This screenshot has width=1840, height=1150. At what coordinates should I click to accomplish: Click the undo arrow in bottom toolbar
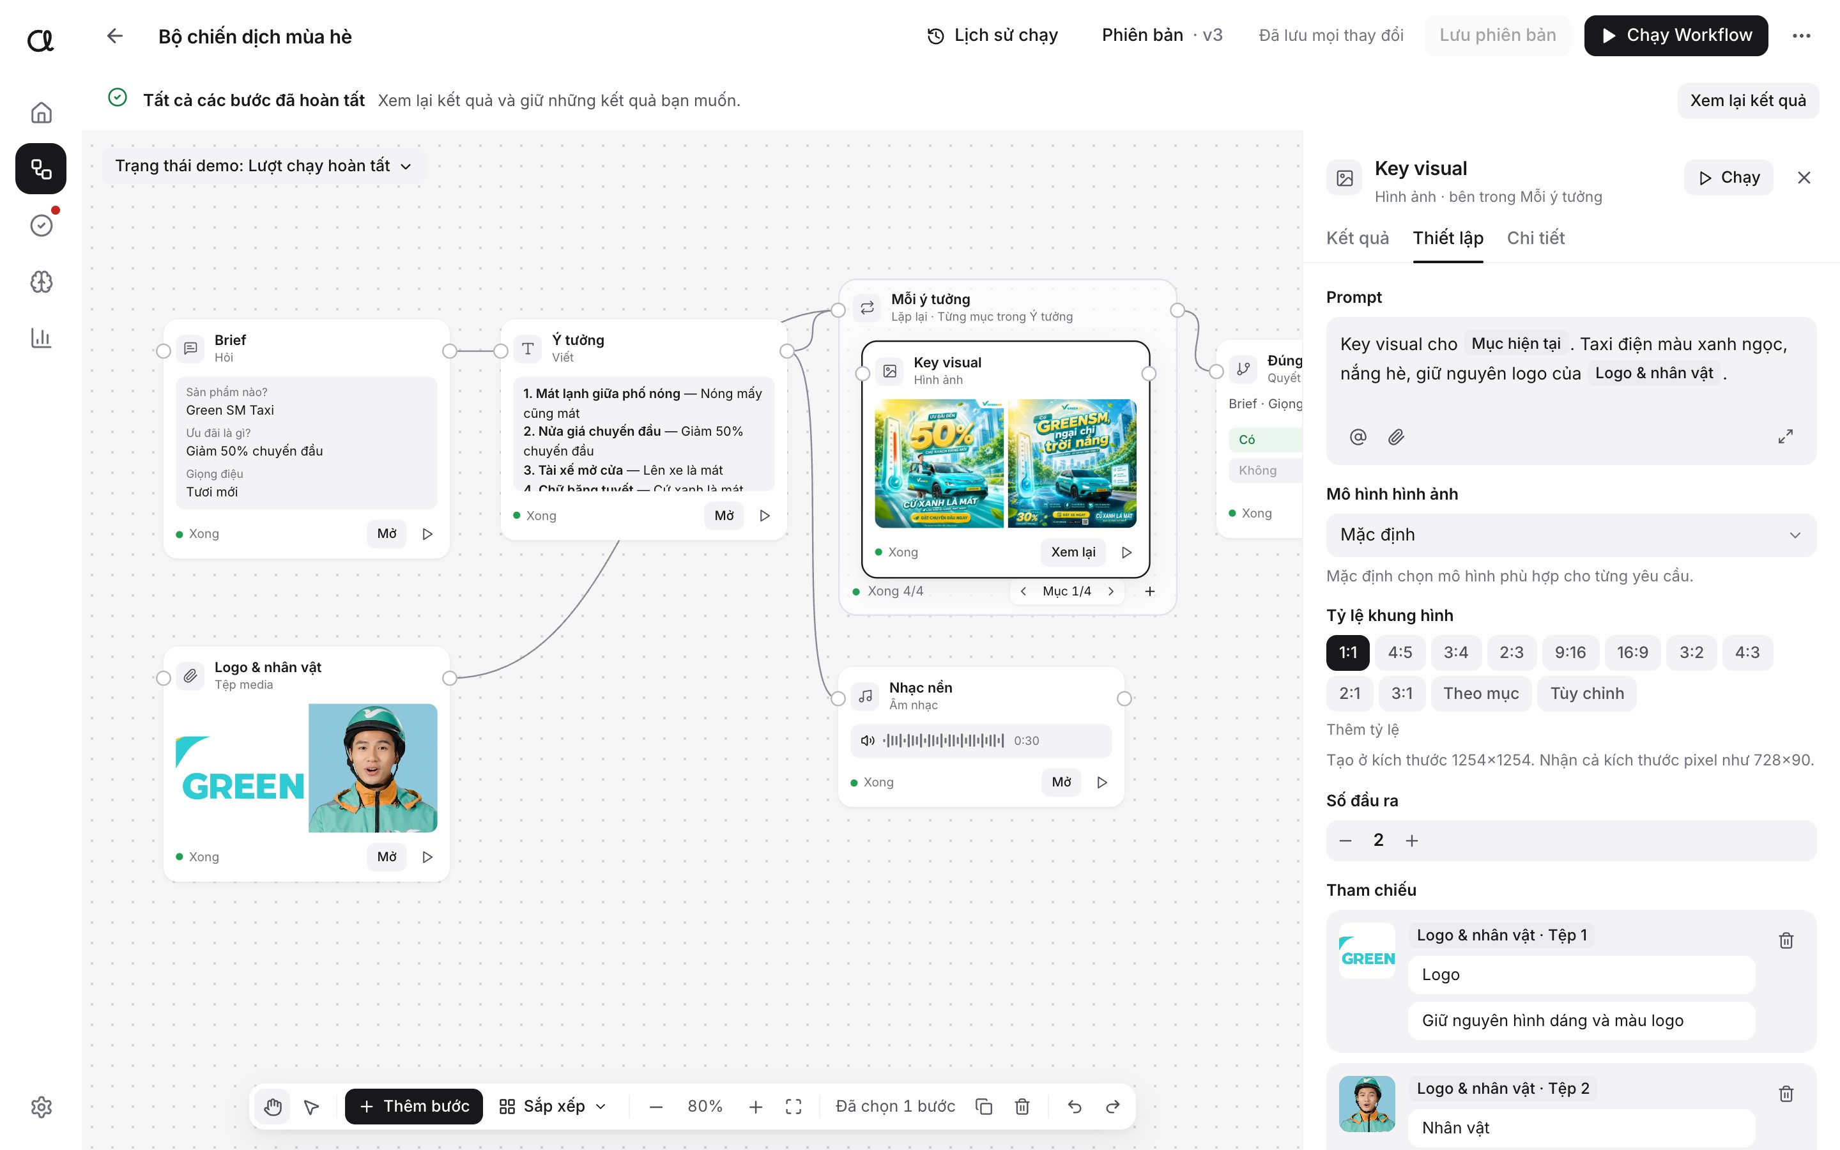[x=1075, y=1107]
